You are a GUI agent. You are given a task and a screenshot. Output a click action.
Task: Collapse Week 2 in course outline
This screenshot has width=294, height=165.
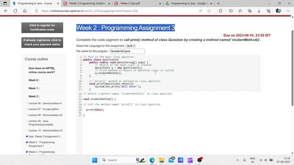(x=34, y=96)
